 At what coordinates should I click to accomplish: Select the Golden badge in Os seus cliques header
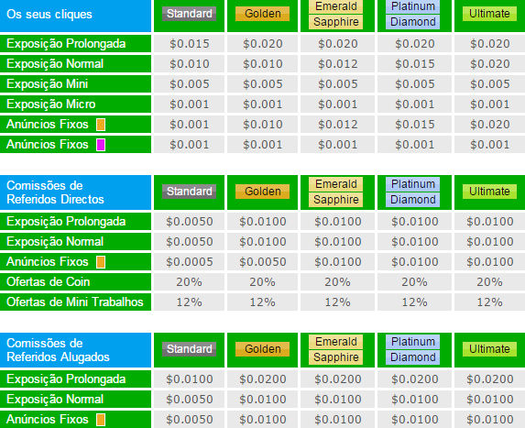[x=262, y=14]
